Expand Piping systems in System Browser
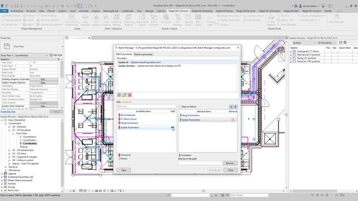This screenshot has width=358, height=201. (291, 58)
